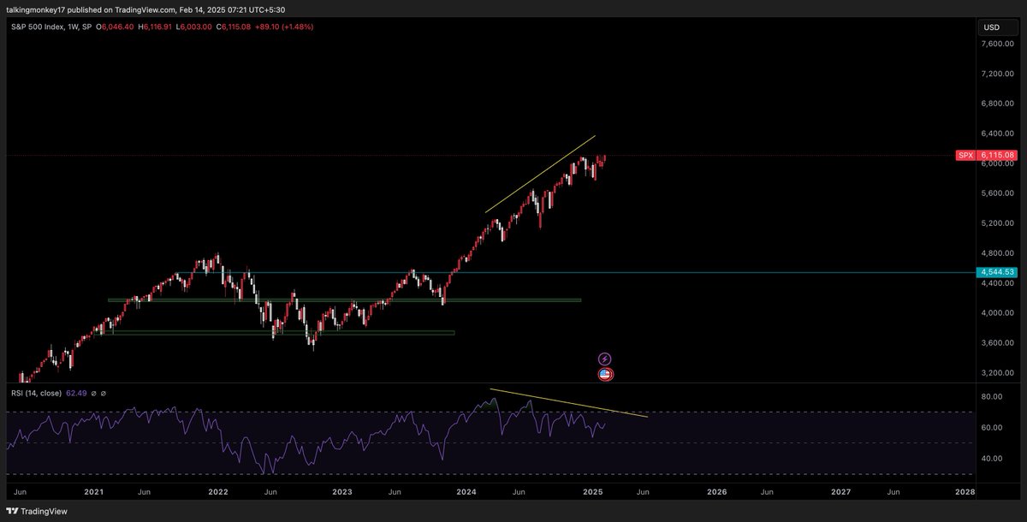Click the 2021 time axis label

[x=93, y=493]
